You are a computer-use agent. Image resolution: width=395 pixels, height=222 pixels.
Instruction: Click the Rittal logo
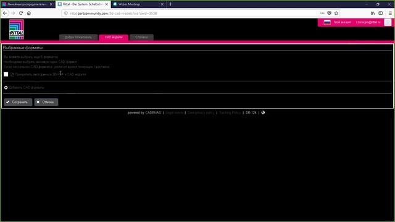17,30
